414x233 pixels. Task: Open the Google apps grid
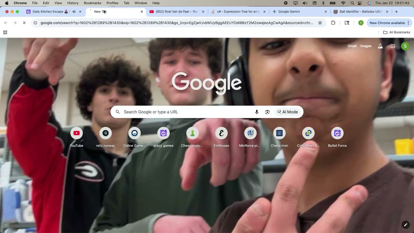pyautogui.click(x=393, y=46)
